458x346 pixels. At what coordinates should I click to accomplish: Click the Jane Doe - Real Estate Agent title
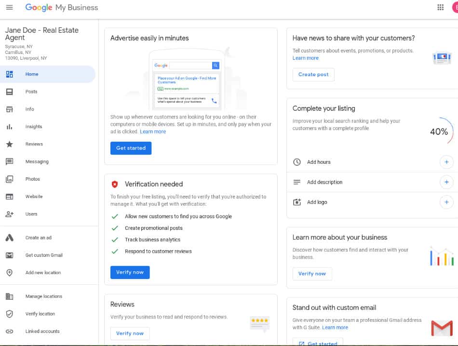(x=42, y=34)
